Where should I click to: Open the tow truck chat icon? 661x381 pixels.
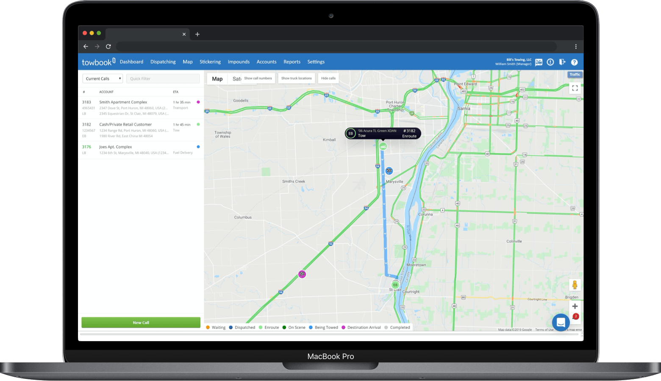coord(539,62)
